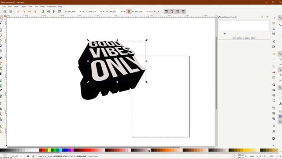The height and width of the screenshot is (159, 282).
Task: Toggle scale stroke width with object
Action: click(x=167, y=11)
